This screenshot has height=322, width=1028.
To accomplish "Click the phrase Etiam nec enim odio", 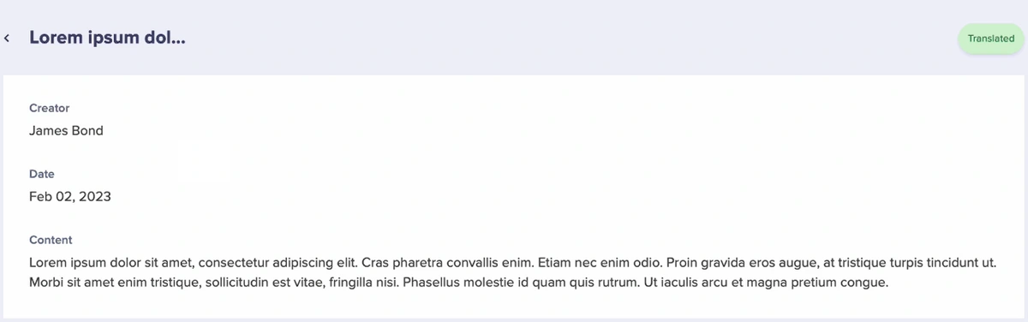I will tap(601, 262).
